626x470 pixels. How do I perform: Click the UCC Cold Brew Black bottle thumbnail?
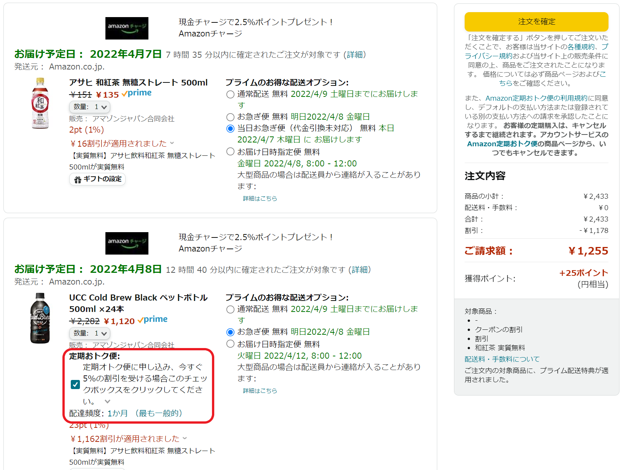(40, 318)
